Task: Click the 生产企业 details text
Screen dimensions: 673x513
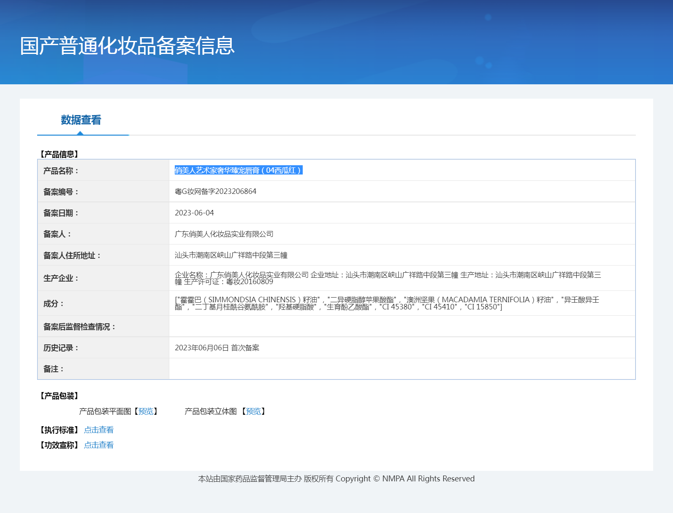Action: (x=388, y=278)
